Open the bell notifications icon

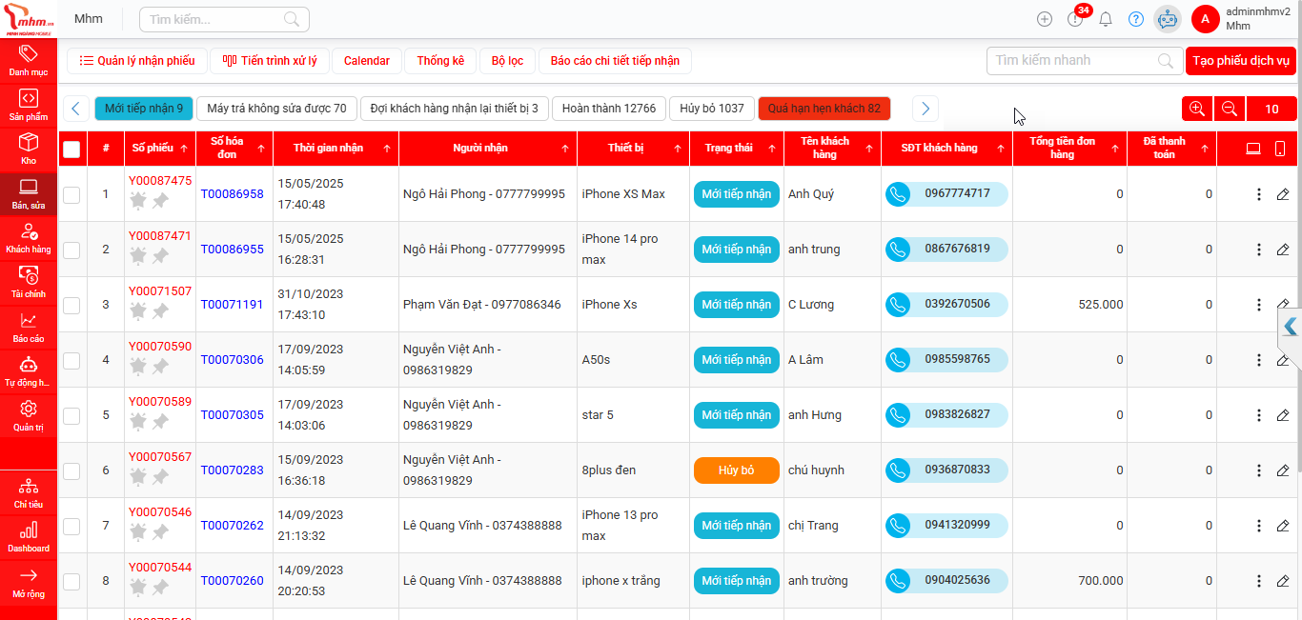1106,18
